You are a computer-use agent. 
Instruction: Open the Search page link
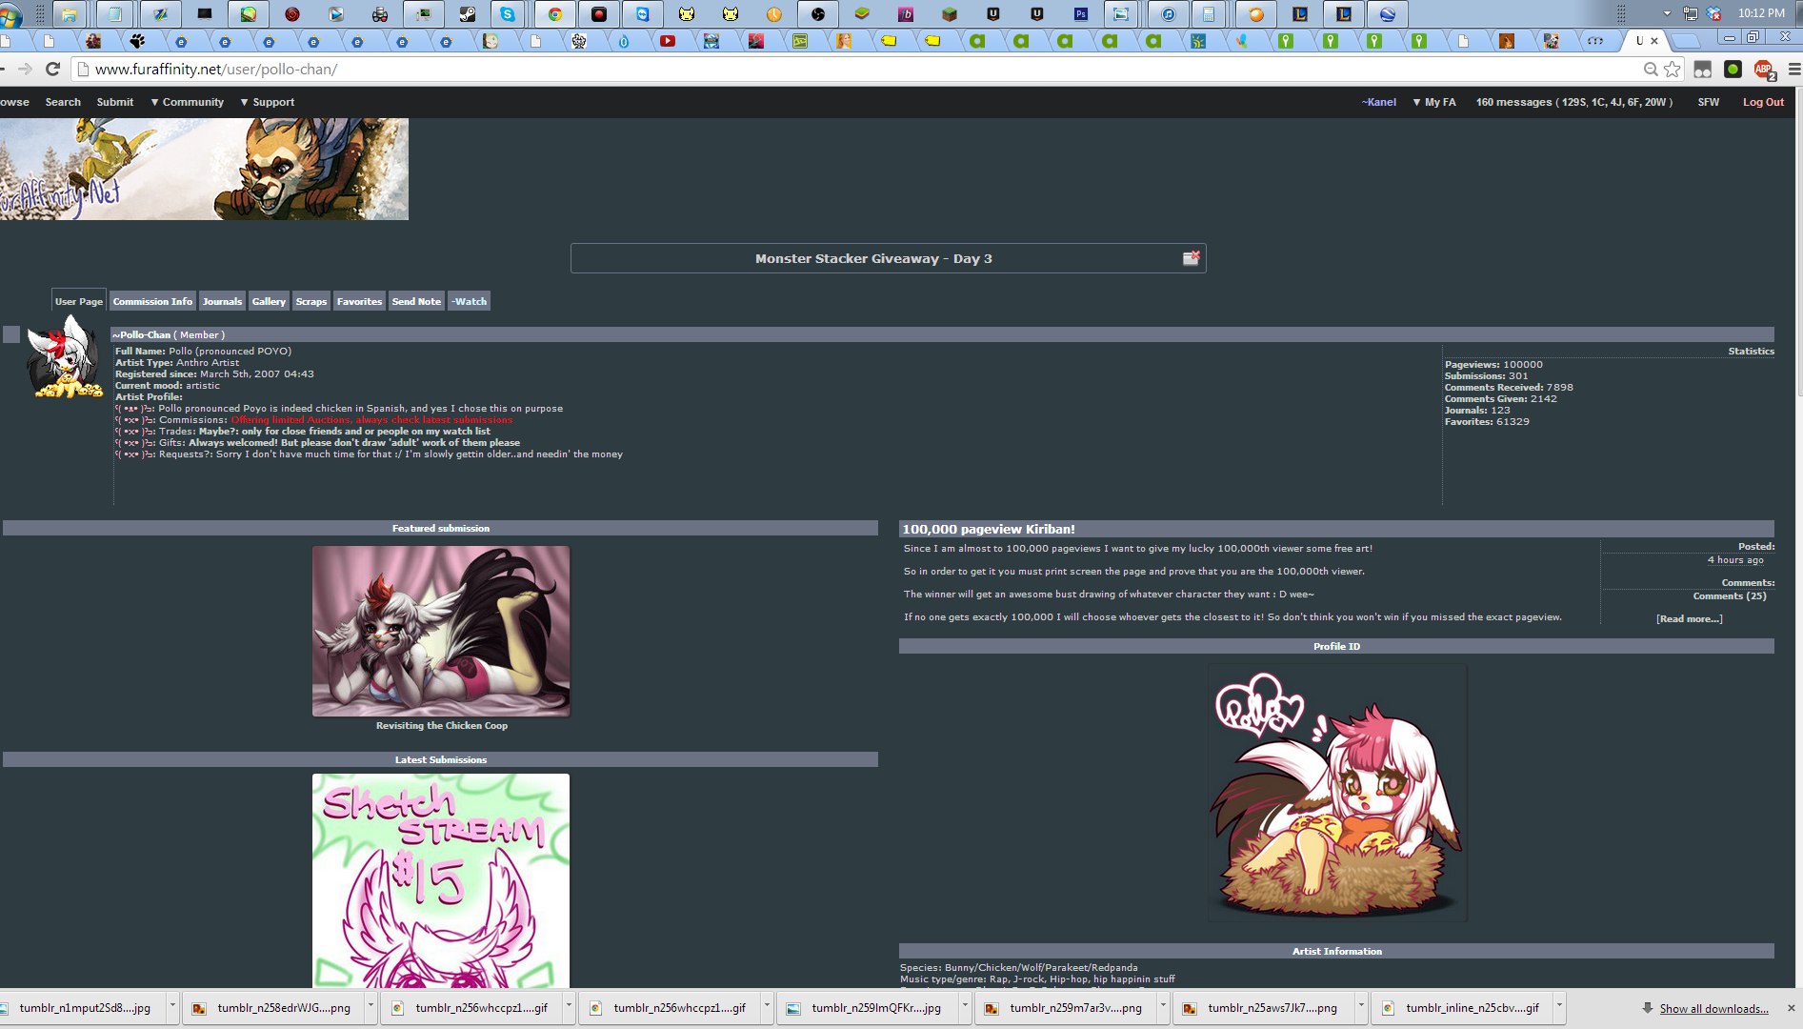tap(63, 102)
